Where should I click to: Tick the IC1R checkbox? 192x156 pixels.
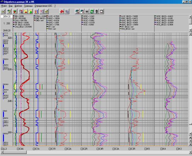tap(50, 149)
